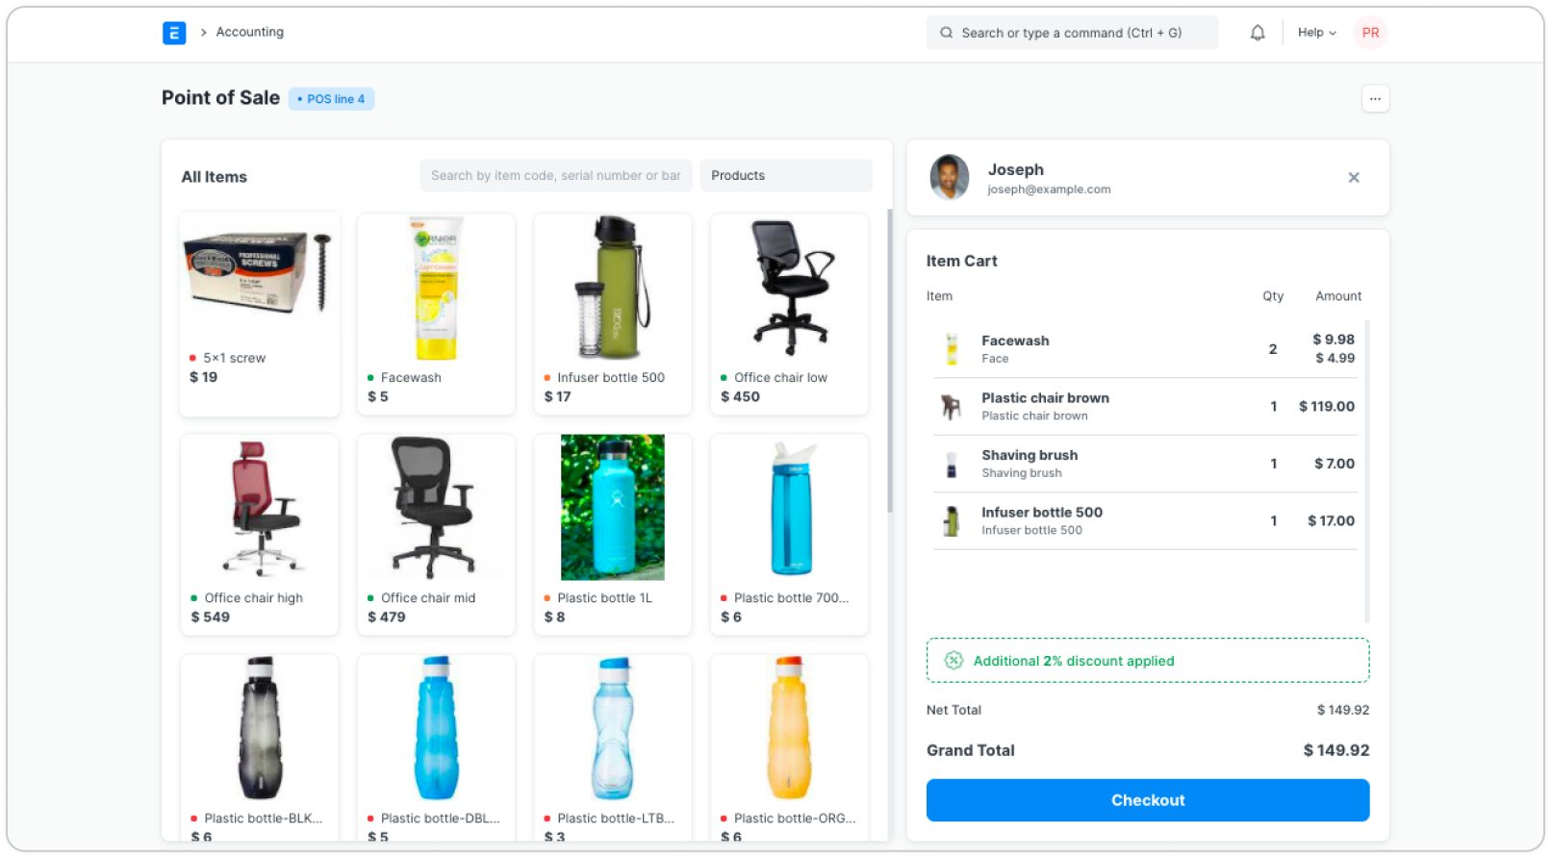Add the Office chair low item
Screen dimensions: 1551x858
[x=789, y=314]
